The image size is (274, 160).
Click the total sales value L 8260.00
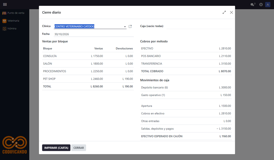[x=97, y=86]
